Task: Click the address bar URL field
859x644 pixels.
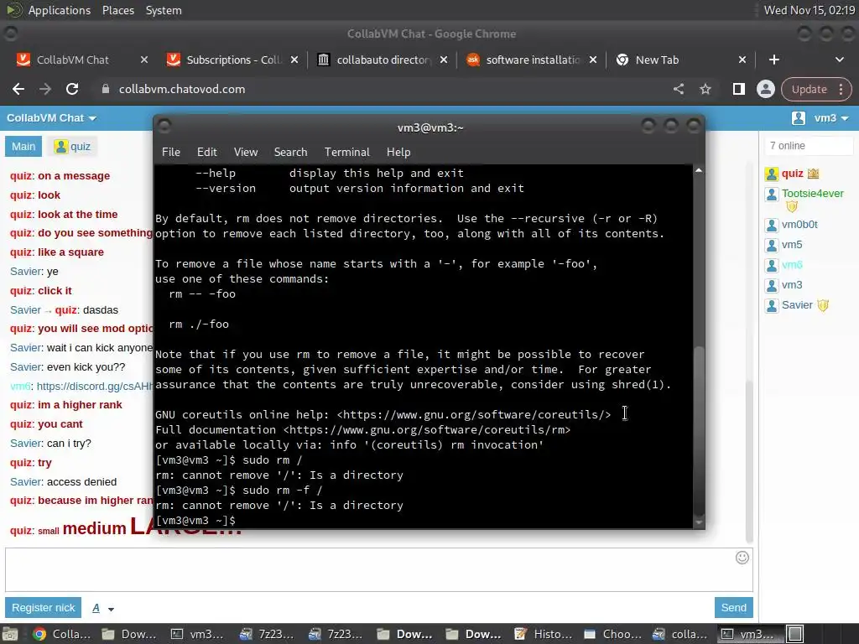Action: click(383, 89)
